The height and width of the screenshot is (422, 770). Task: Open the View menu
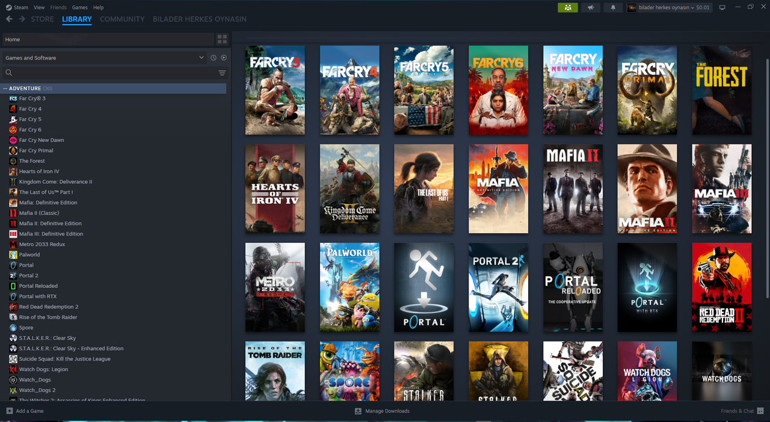[39, 7]
